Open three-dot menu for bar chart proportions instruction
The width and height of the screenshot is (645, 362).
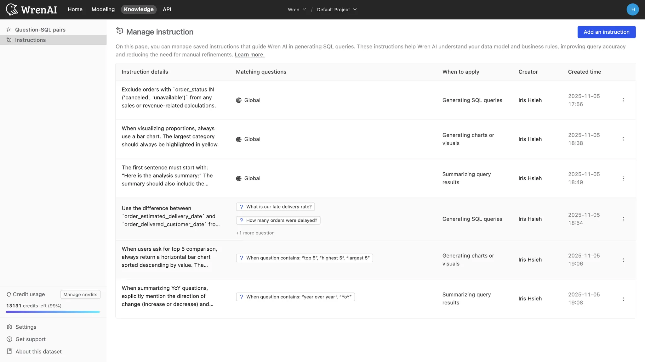623,139
